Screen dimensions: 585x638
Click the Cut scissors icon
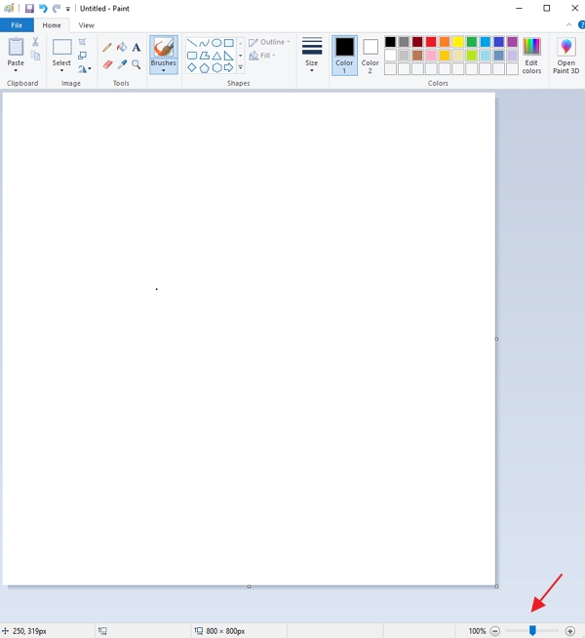35,42
